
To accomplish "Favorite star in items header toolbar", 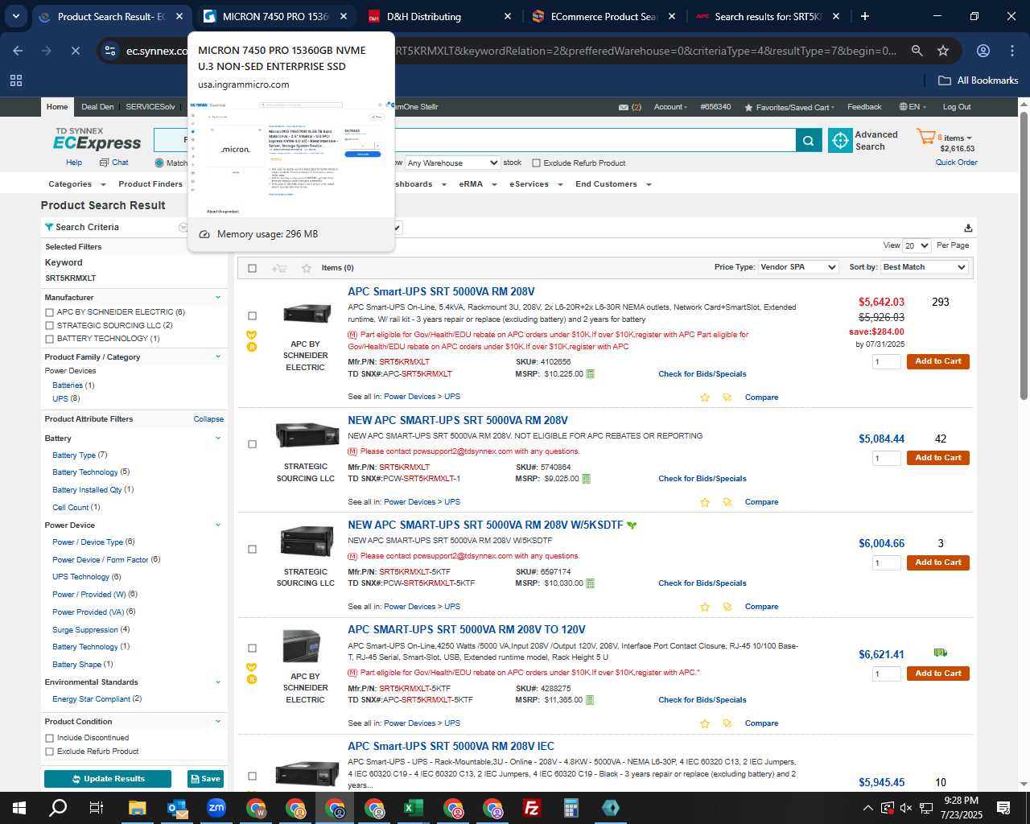I will coord(306,268).
